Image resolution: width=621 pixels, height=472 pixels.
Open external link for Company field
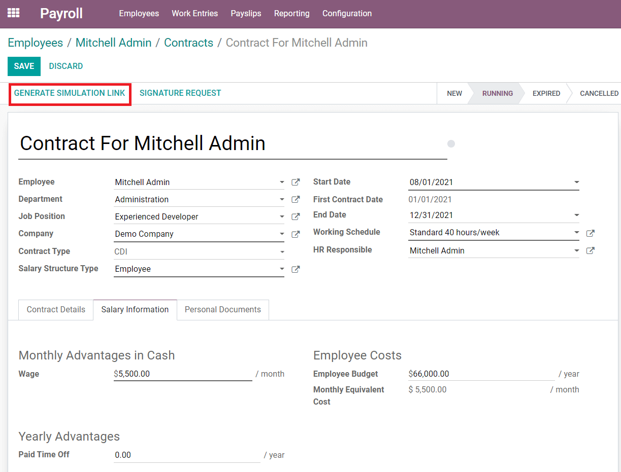point(296,234)
